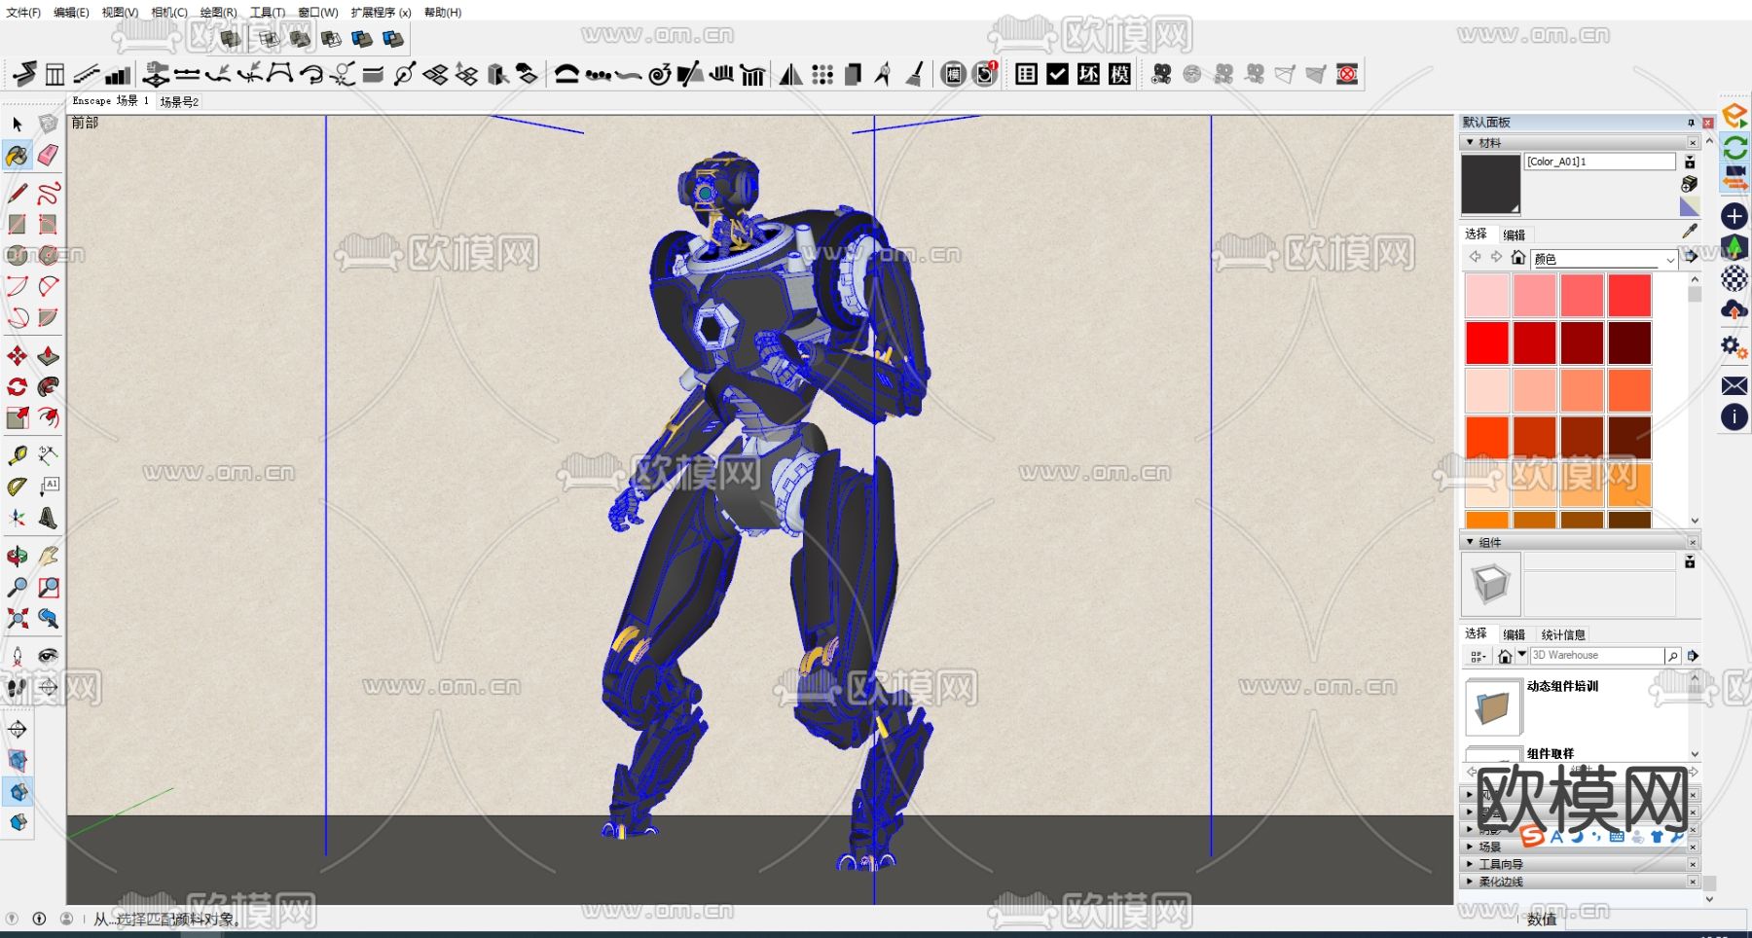Activate the Orbit tool
Viewport: 1752px width, 938px height.
pos(17,557)
